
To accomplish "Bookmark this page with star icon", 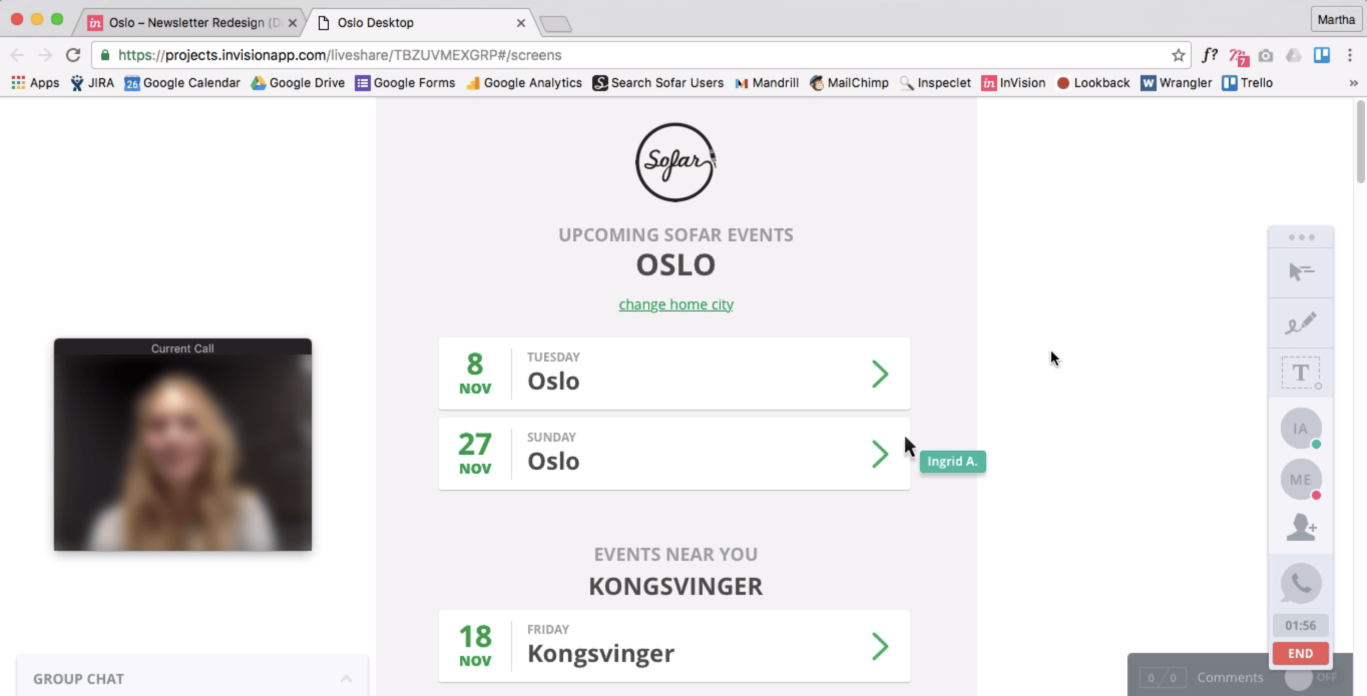I will pos(1178,55).
